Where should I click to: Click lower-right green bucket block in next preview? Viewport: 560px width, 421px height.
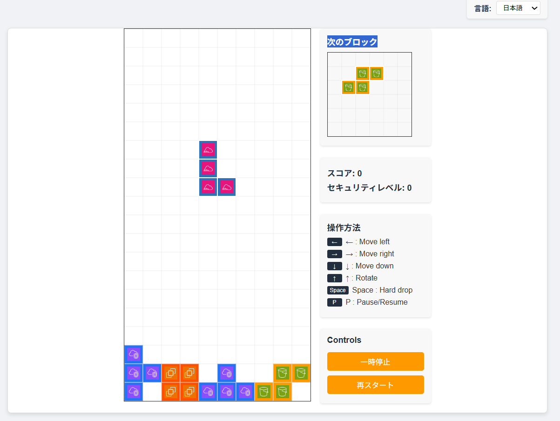coord(363,87)
